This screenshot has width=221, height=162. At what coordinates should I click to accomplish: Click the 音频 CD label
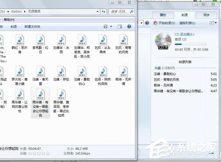pos(181,39)
